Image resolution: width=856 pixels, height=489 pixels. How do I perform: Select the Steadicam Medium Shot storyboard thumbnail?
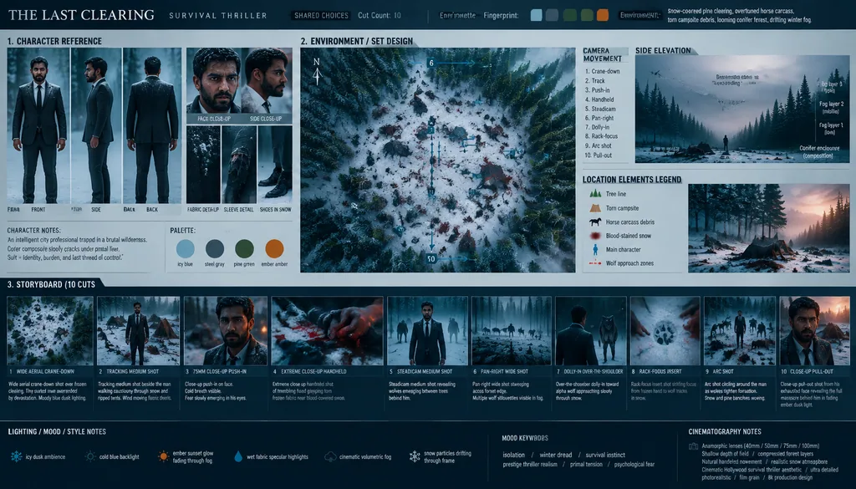[x=427, y=331]
